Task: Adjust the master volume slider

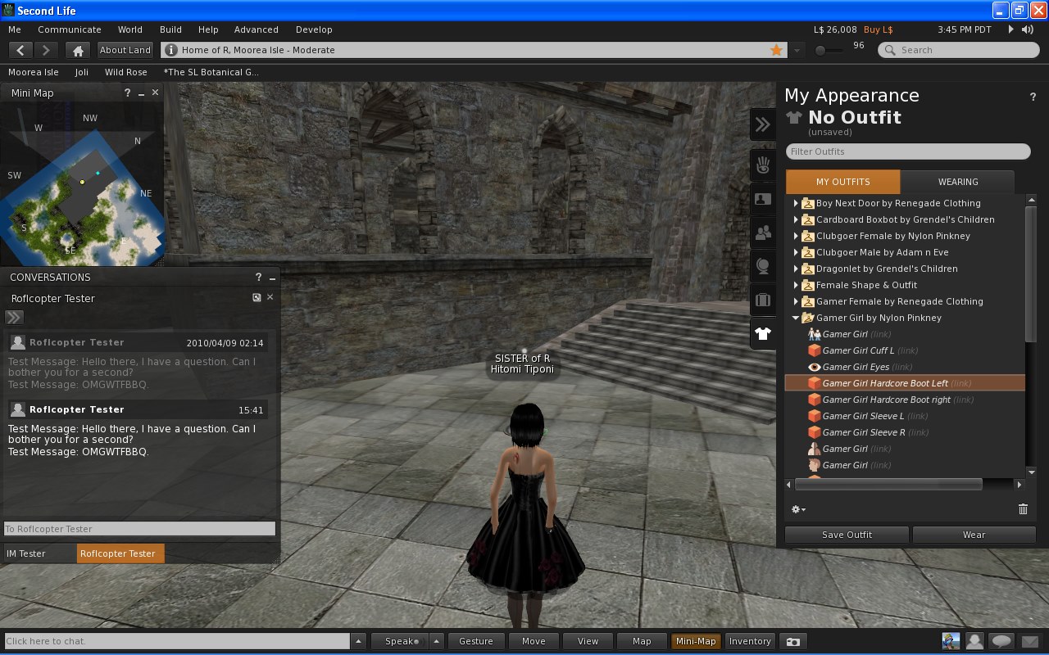Action: 821,51
